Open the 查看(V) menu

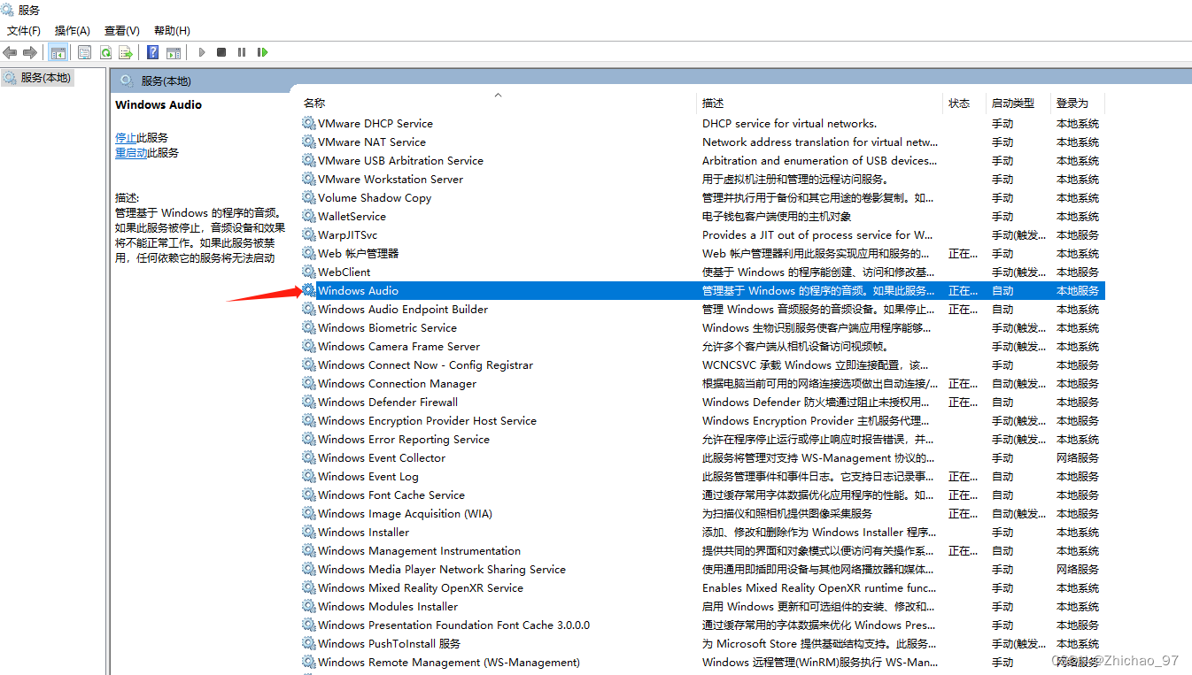(x=122, y=30)
